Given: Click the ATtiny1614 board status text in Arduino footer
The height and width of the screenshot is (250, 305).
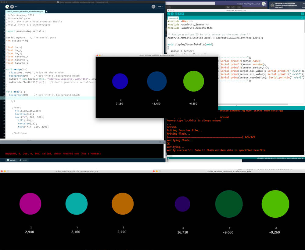Looking at the screenshot, I should [x=280, y=158].
